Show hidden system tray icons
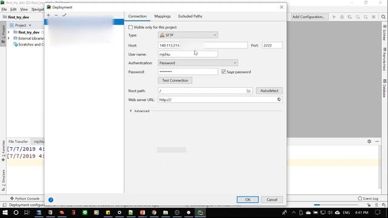 tap(293, 213)
